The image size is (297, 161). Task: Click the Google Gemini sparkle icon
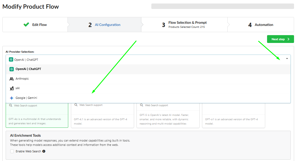12,98
